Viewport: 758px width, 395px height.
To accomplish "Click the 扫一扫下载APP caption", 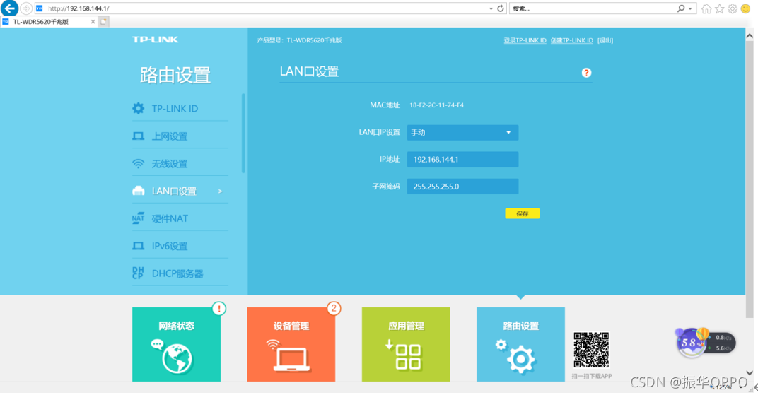I will 592,376.
